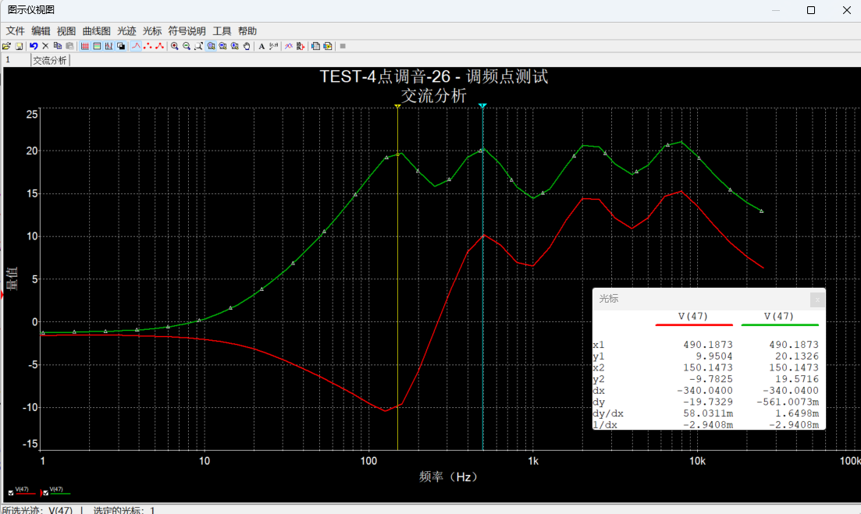Select the hand pan tool icon
The image size is (861, 514).
[x=247, y=46]
